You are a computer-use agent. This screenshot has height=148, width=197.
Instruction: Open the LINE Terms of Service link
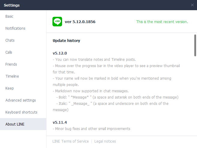coord(70,141)
